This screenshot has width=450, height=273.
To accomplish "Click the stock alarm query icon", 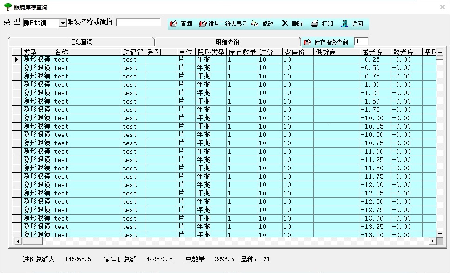I will (307, 42).
